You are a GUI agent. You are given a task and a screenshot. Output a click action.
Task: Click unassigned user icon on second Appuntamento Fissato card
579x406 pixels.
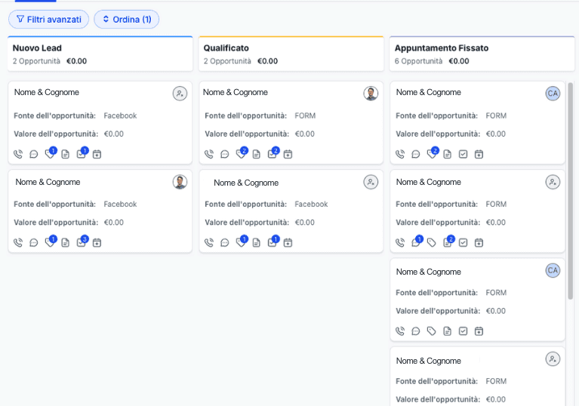pos(553,182)
